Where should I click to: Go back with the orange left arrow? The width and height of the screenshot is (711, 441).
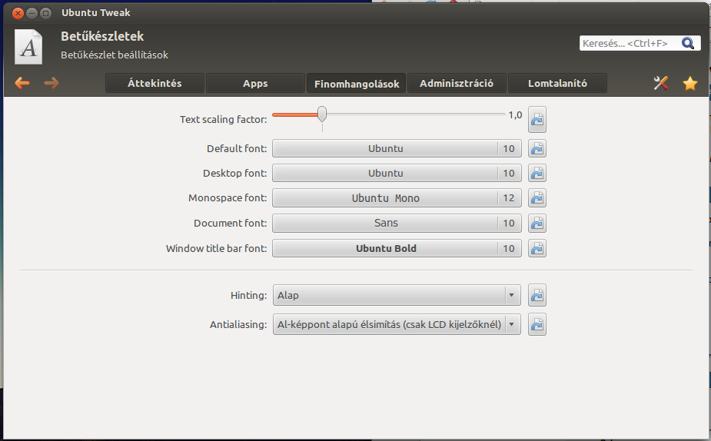22,83
